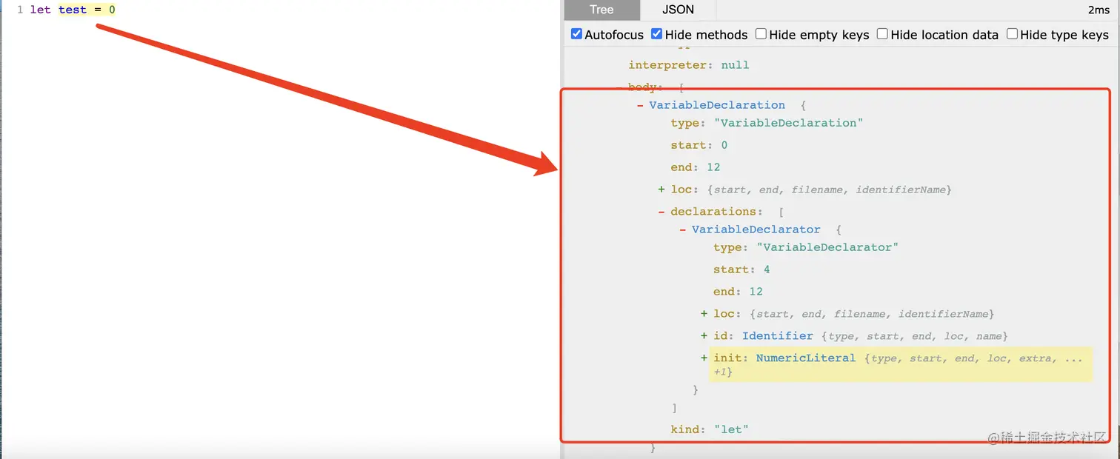Collapse the declarations array
Viewport: 1120px width, 459px height.
coord(661,212)
